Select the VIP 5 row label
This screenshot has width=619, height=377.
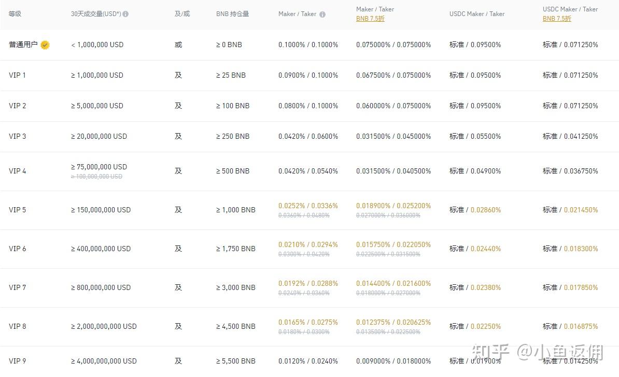pos(17,210)
